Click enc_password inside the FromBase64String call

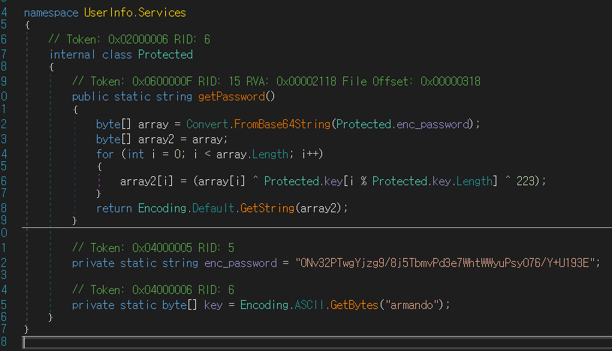pos(433,124)
